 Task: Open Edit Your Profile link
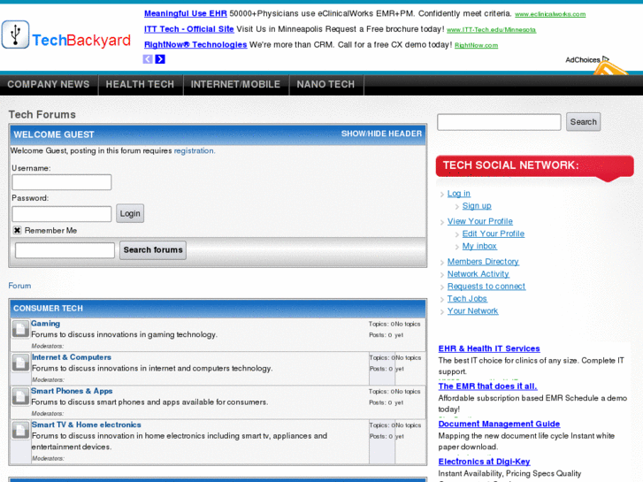tap(494, 233)
